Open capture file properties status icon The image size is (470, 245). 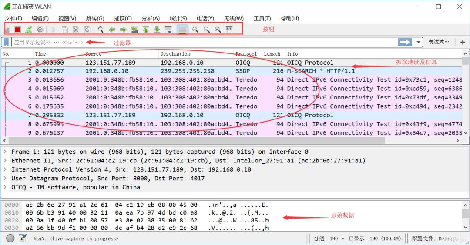pos(23,238)
